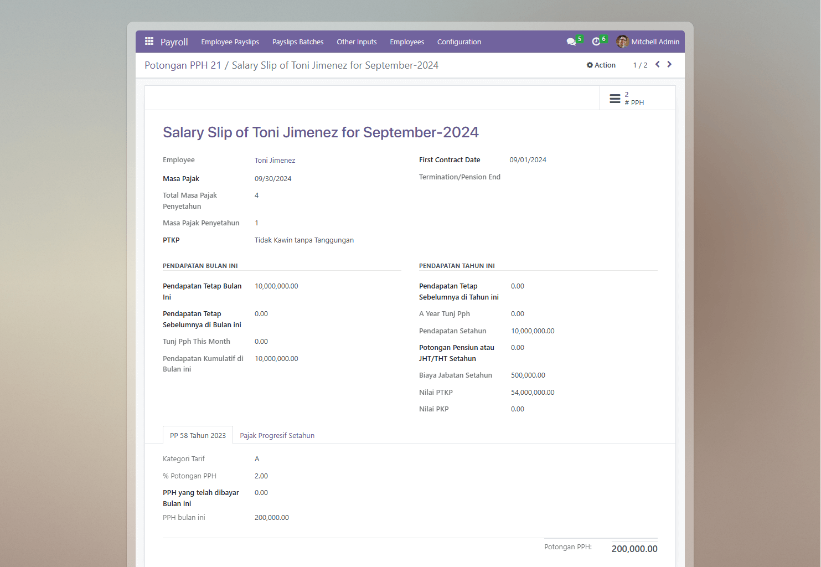Click Kategori Tarif value A

(257, 458)
